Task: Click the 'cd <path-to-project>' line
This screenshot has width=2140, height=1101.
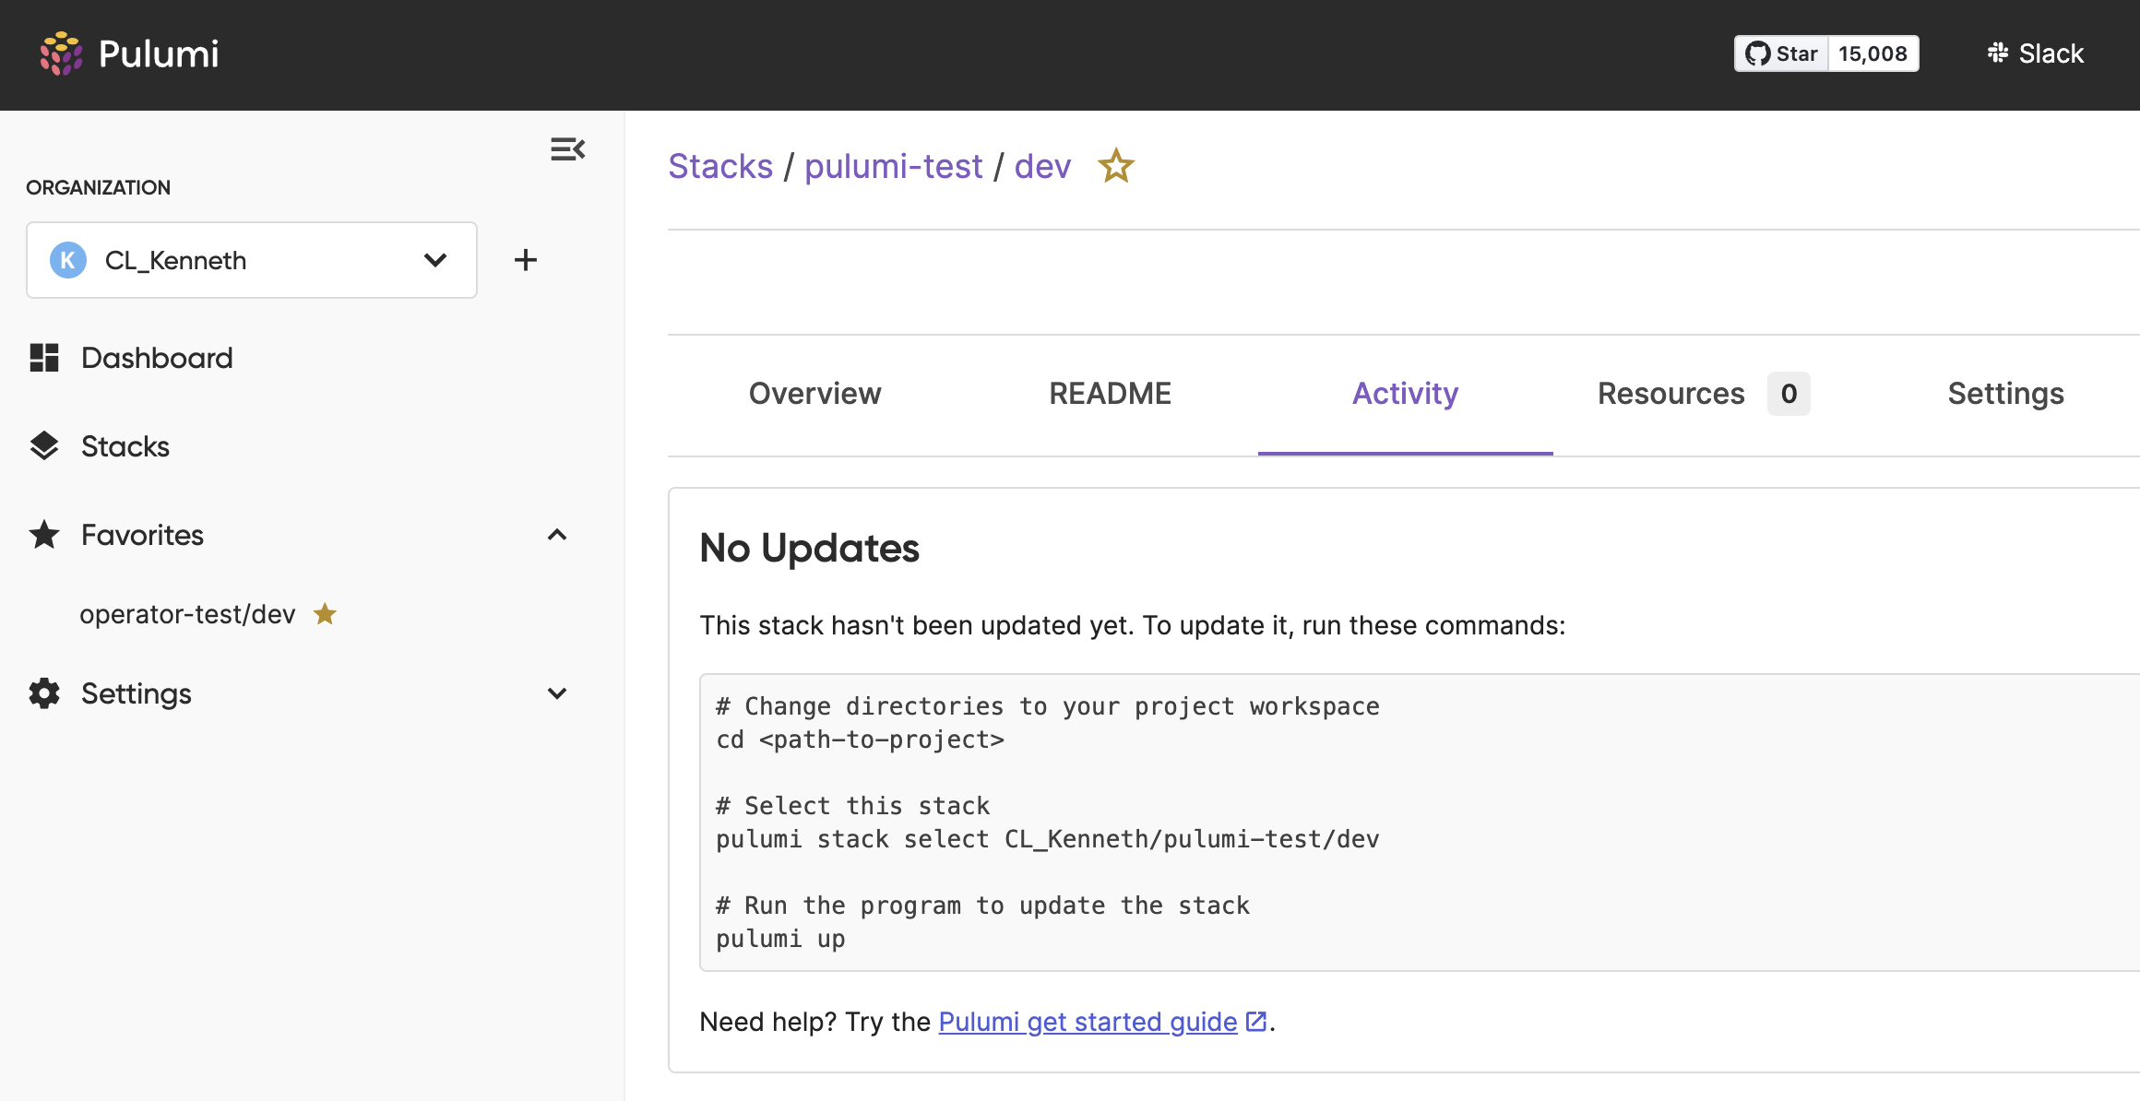Action: click(860, 740)
